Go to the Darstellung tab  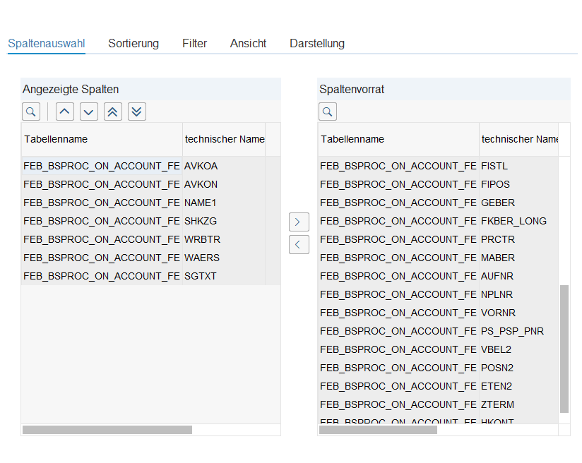(317, 44)
